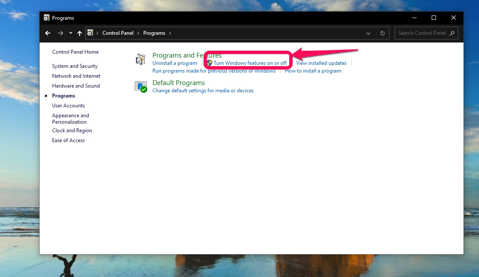Select Programs in the breadcrumb path
The height and width of the screenshot is (277, 479).
click(x=154, y=33)
